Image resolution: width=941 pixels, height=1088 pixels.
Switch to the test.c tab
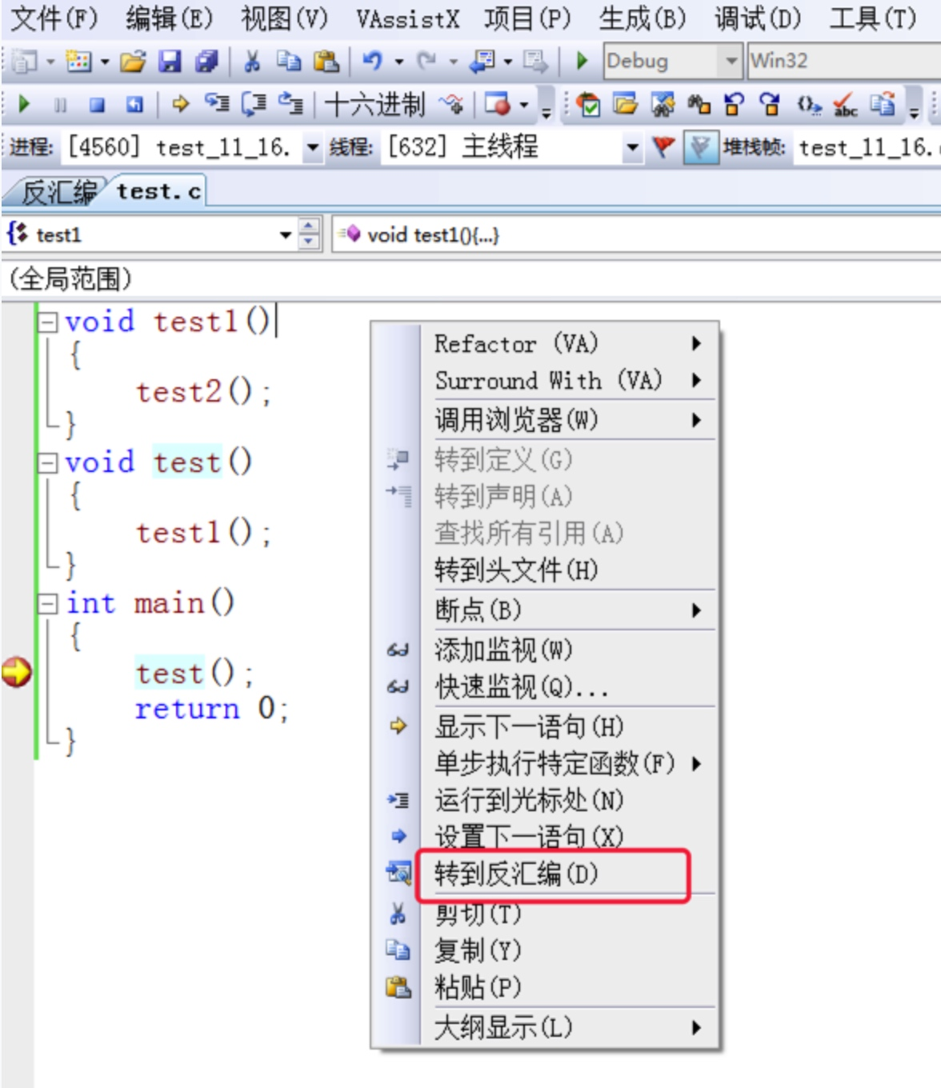[158, 191]
